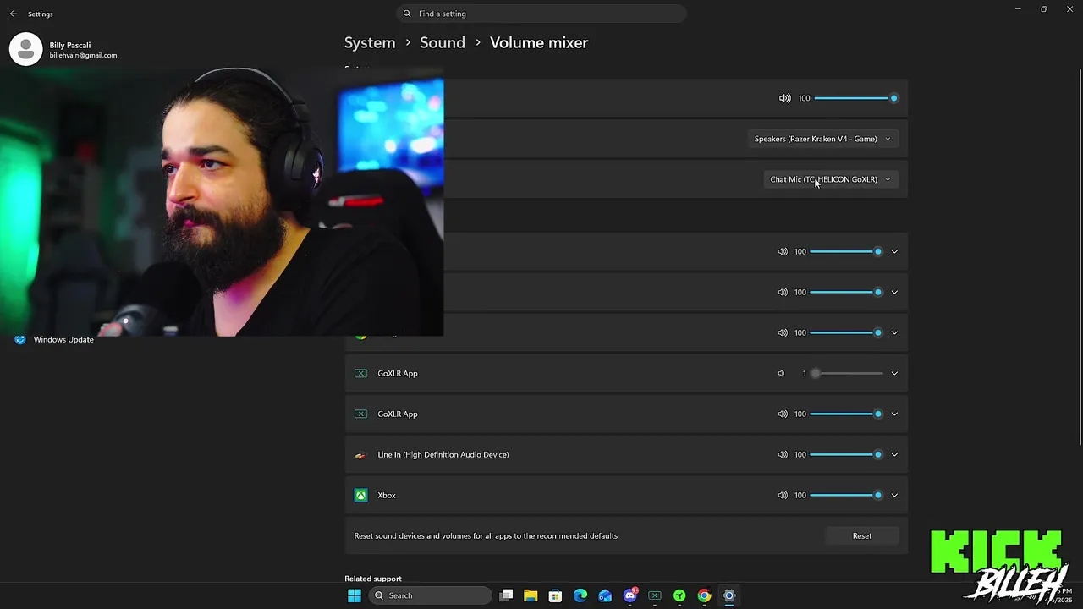Open the Outlook mail taskbar icon

click(605, 595)
